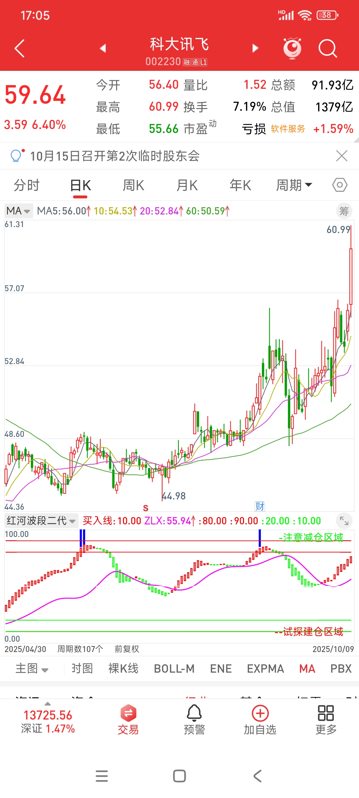Open the 交易 trade icon
This screenshot has width=359, height=798.
pos(128,720)
